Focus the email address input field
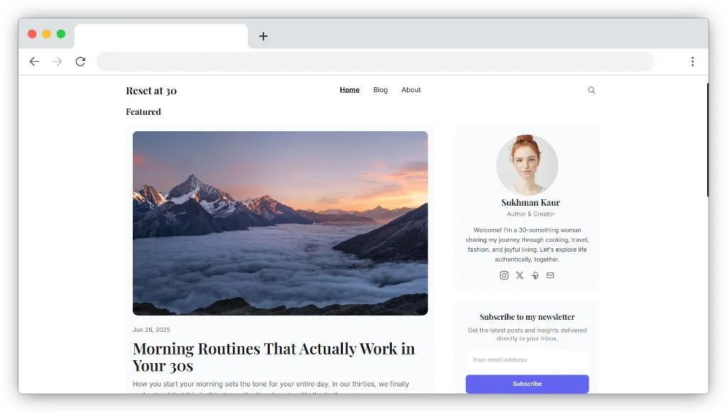The image size is (727, 412). 527,360
